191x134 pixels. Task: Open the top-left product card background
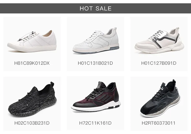[x=32, y=44]
